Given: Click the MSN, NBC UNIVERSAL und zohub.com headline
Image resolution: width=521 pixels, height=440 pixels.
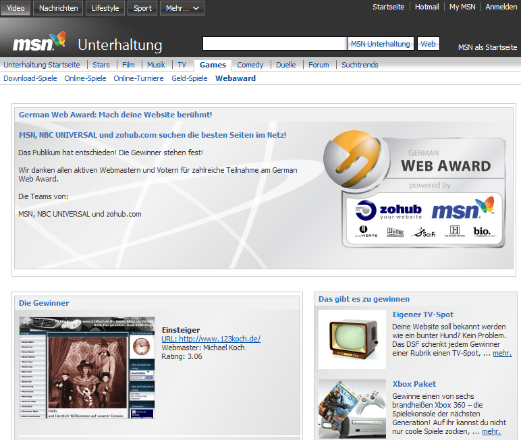Looking at the screenshot, I should [153, 135].
